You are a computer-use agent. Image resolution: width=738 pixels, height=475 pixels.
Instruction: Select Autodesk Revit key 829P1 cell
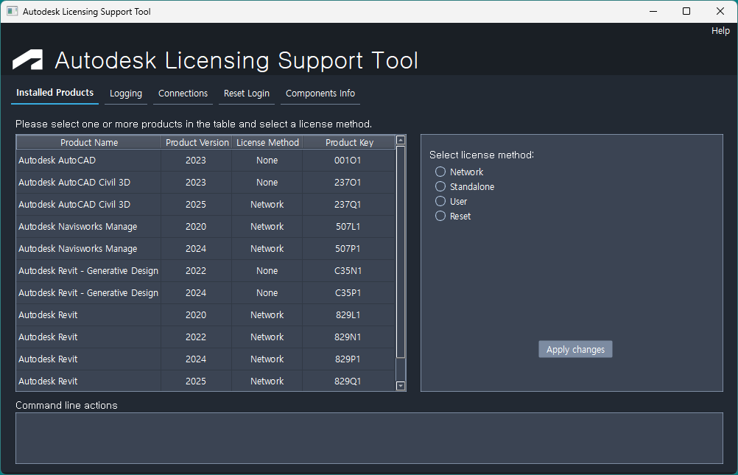coord(348,359)
